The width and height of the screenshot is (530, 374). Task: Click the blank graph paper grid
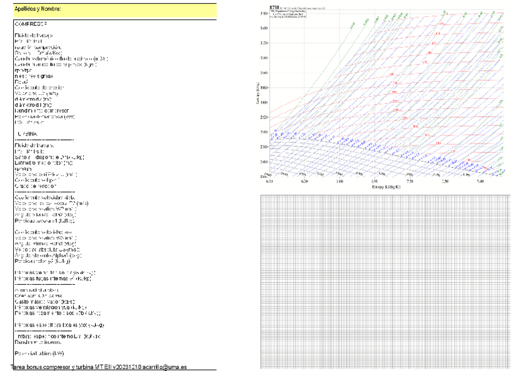click(384, 281)
